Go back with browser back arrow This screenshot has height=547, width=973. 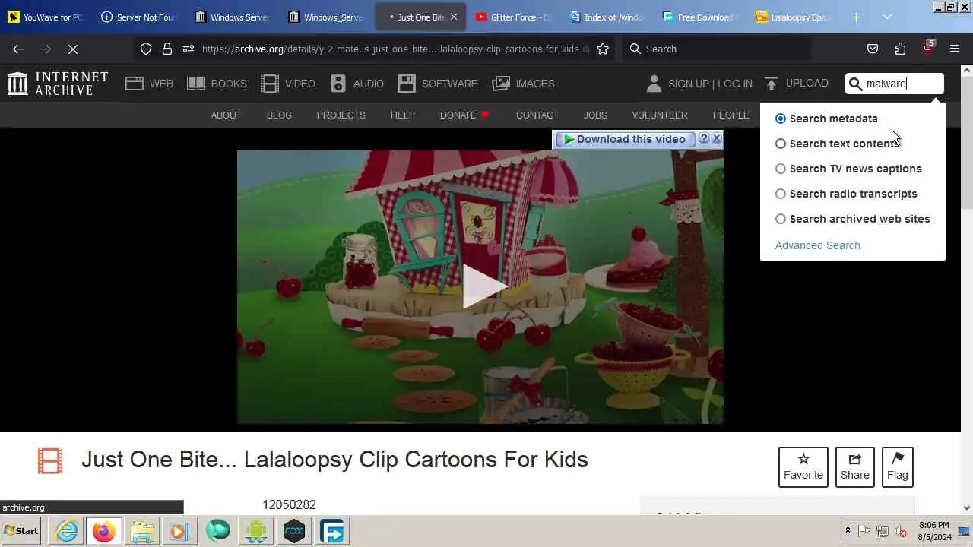pos(18,49)
